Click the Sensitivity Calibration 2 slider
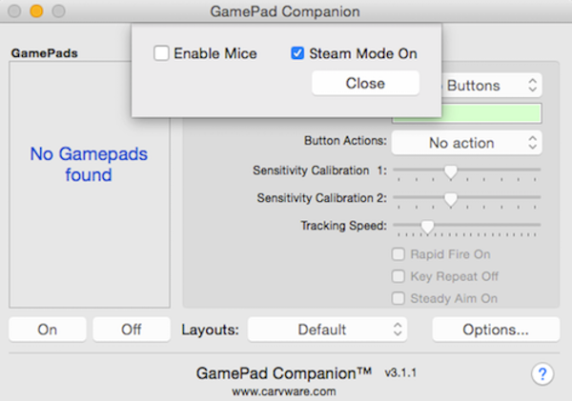Image resolution: width=572 pixels, height=401 pixels. [x=451, y=199]
